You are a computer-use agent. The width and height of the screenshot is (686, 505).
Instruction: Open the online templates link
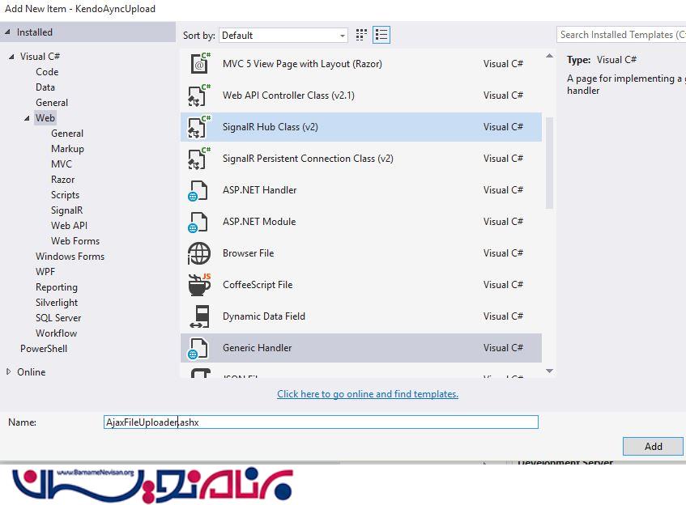tap(368, 394)
